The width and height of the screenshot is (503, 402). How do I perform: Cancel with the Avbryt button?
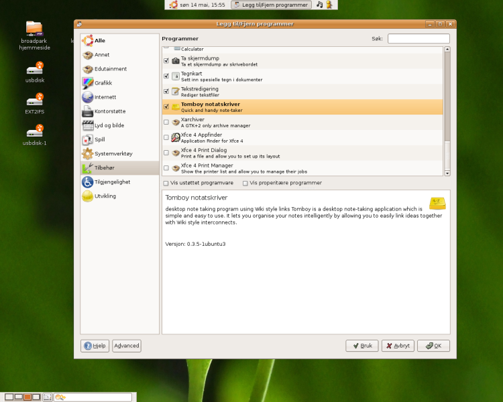(x=398, y=346)
